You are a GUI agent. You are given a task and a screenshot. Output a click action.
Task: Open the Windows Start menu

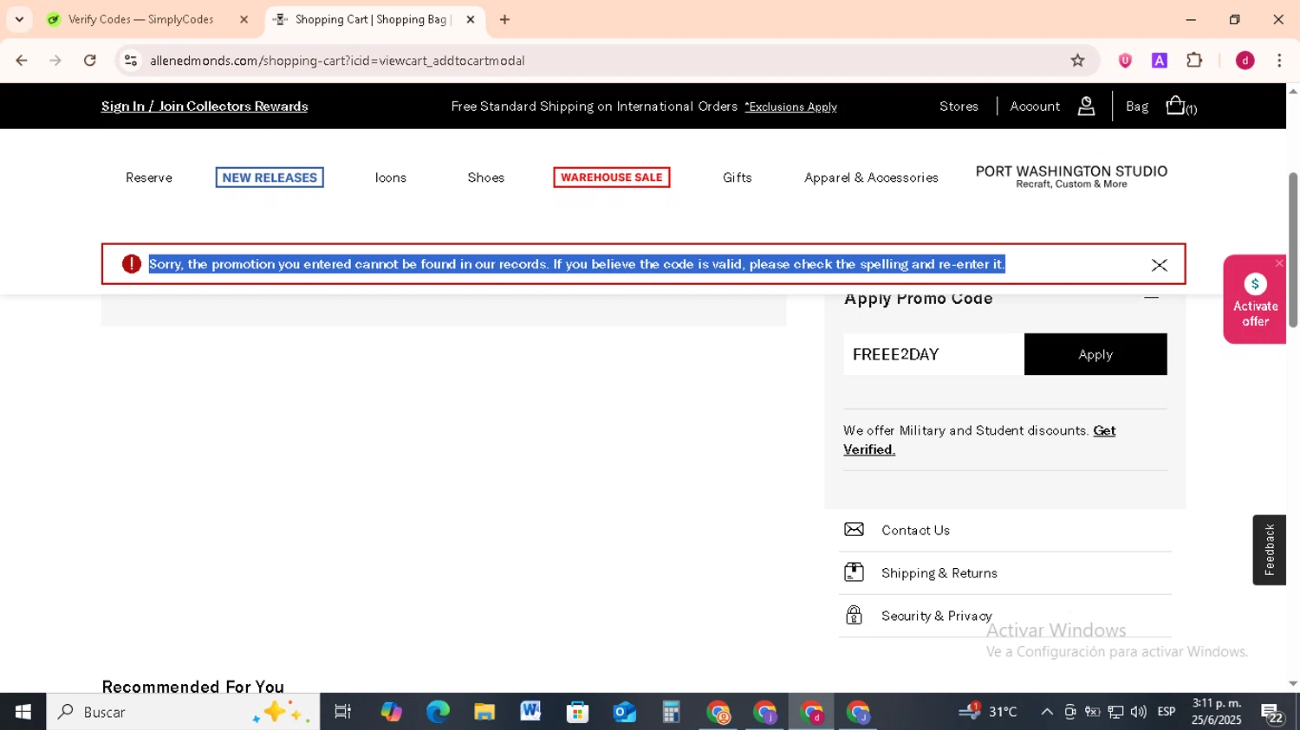(23, 712)
